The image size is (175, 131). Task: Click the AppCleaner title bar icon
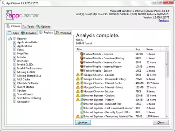(x=3, y=3)
